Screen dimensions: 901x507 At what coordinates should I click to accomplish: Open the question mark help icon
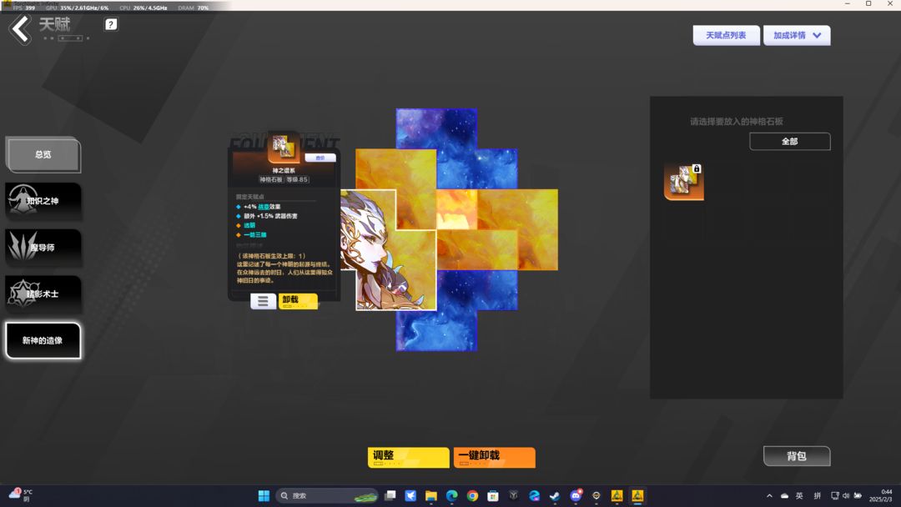coord(111,24)
